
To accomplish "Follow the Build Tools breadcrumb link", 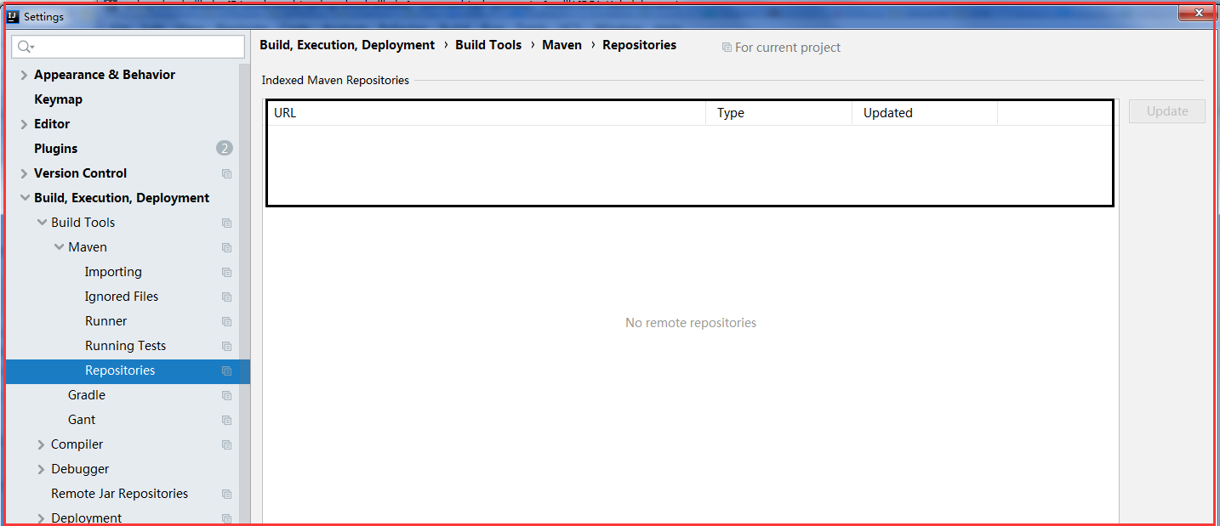I will tap(488, 44).
